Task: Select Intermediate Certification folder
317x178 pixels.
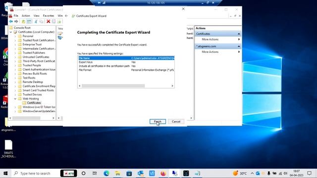Action: 39,48
